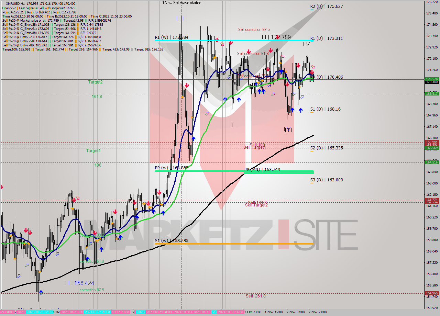The width and height of the screenshot is (440, 316).
Task: Click the 'Sell %20 @ Entry -50' line
Action: 52,41
